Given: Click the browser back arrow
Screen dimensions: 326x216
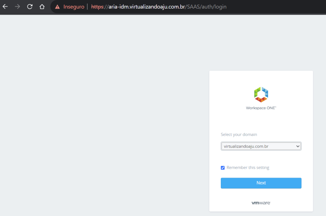Looking at the screenshot, I should pyautogui.click(x=5, y=7).
